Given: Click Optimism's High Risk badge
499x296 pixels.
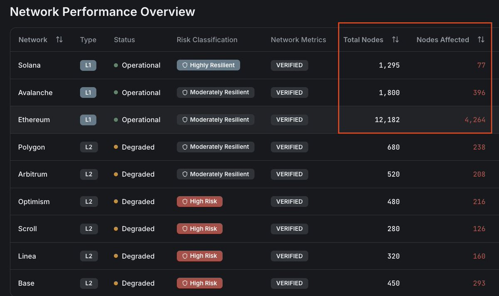Looking at the screenshot, I should (200, 201).
